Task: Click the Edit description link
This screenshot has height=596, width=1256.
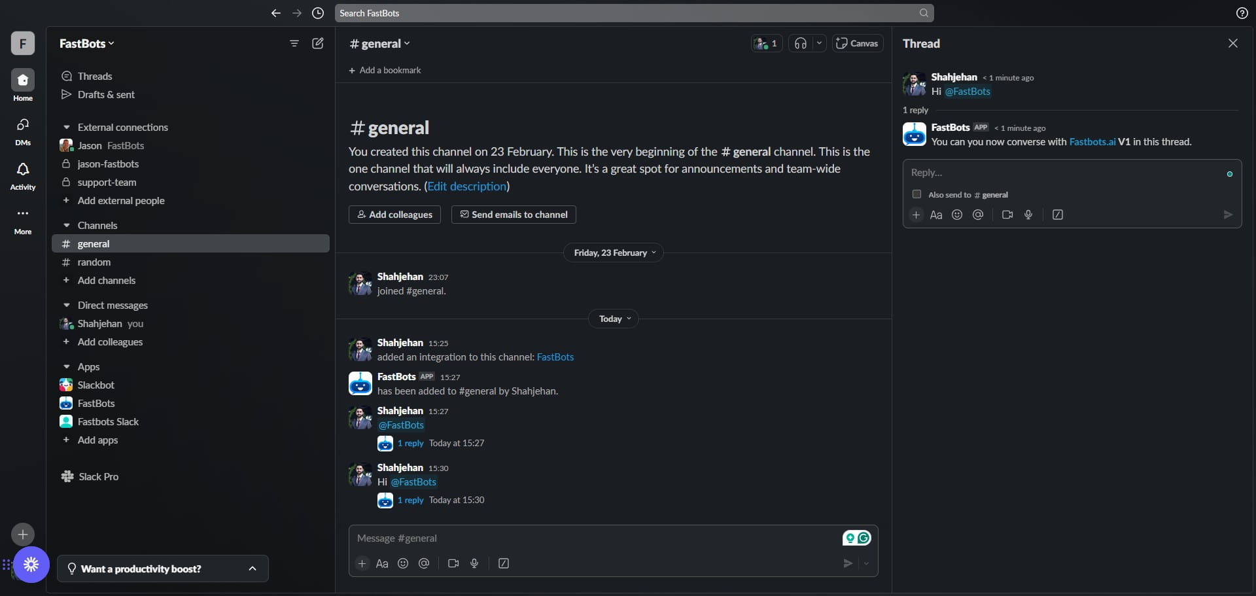Action: point(467,186)
